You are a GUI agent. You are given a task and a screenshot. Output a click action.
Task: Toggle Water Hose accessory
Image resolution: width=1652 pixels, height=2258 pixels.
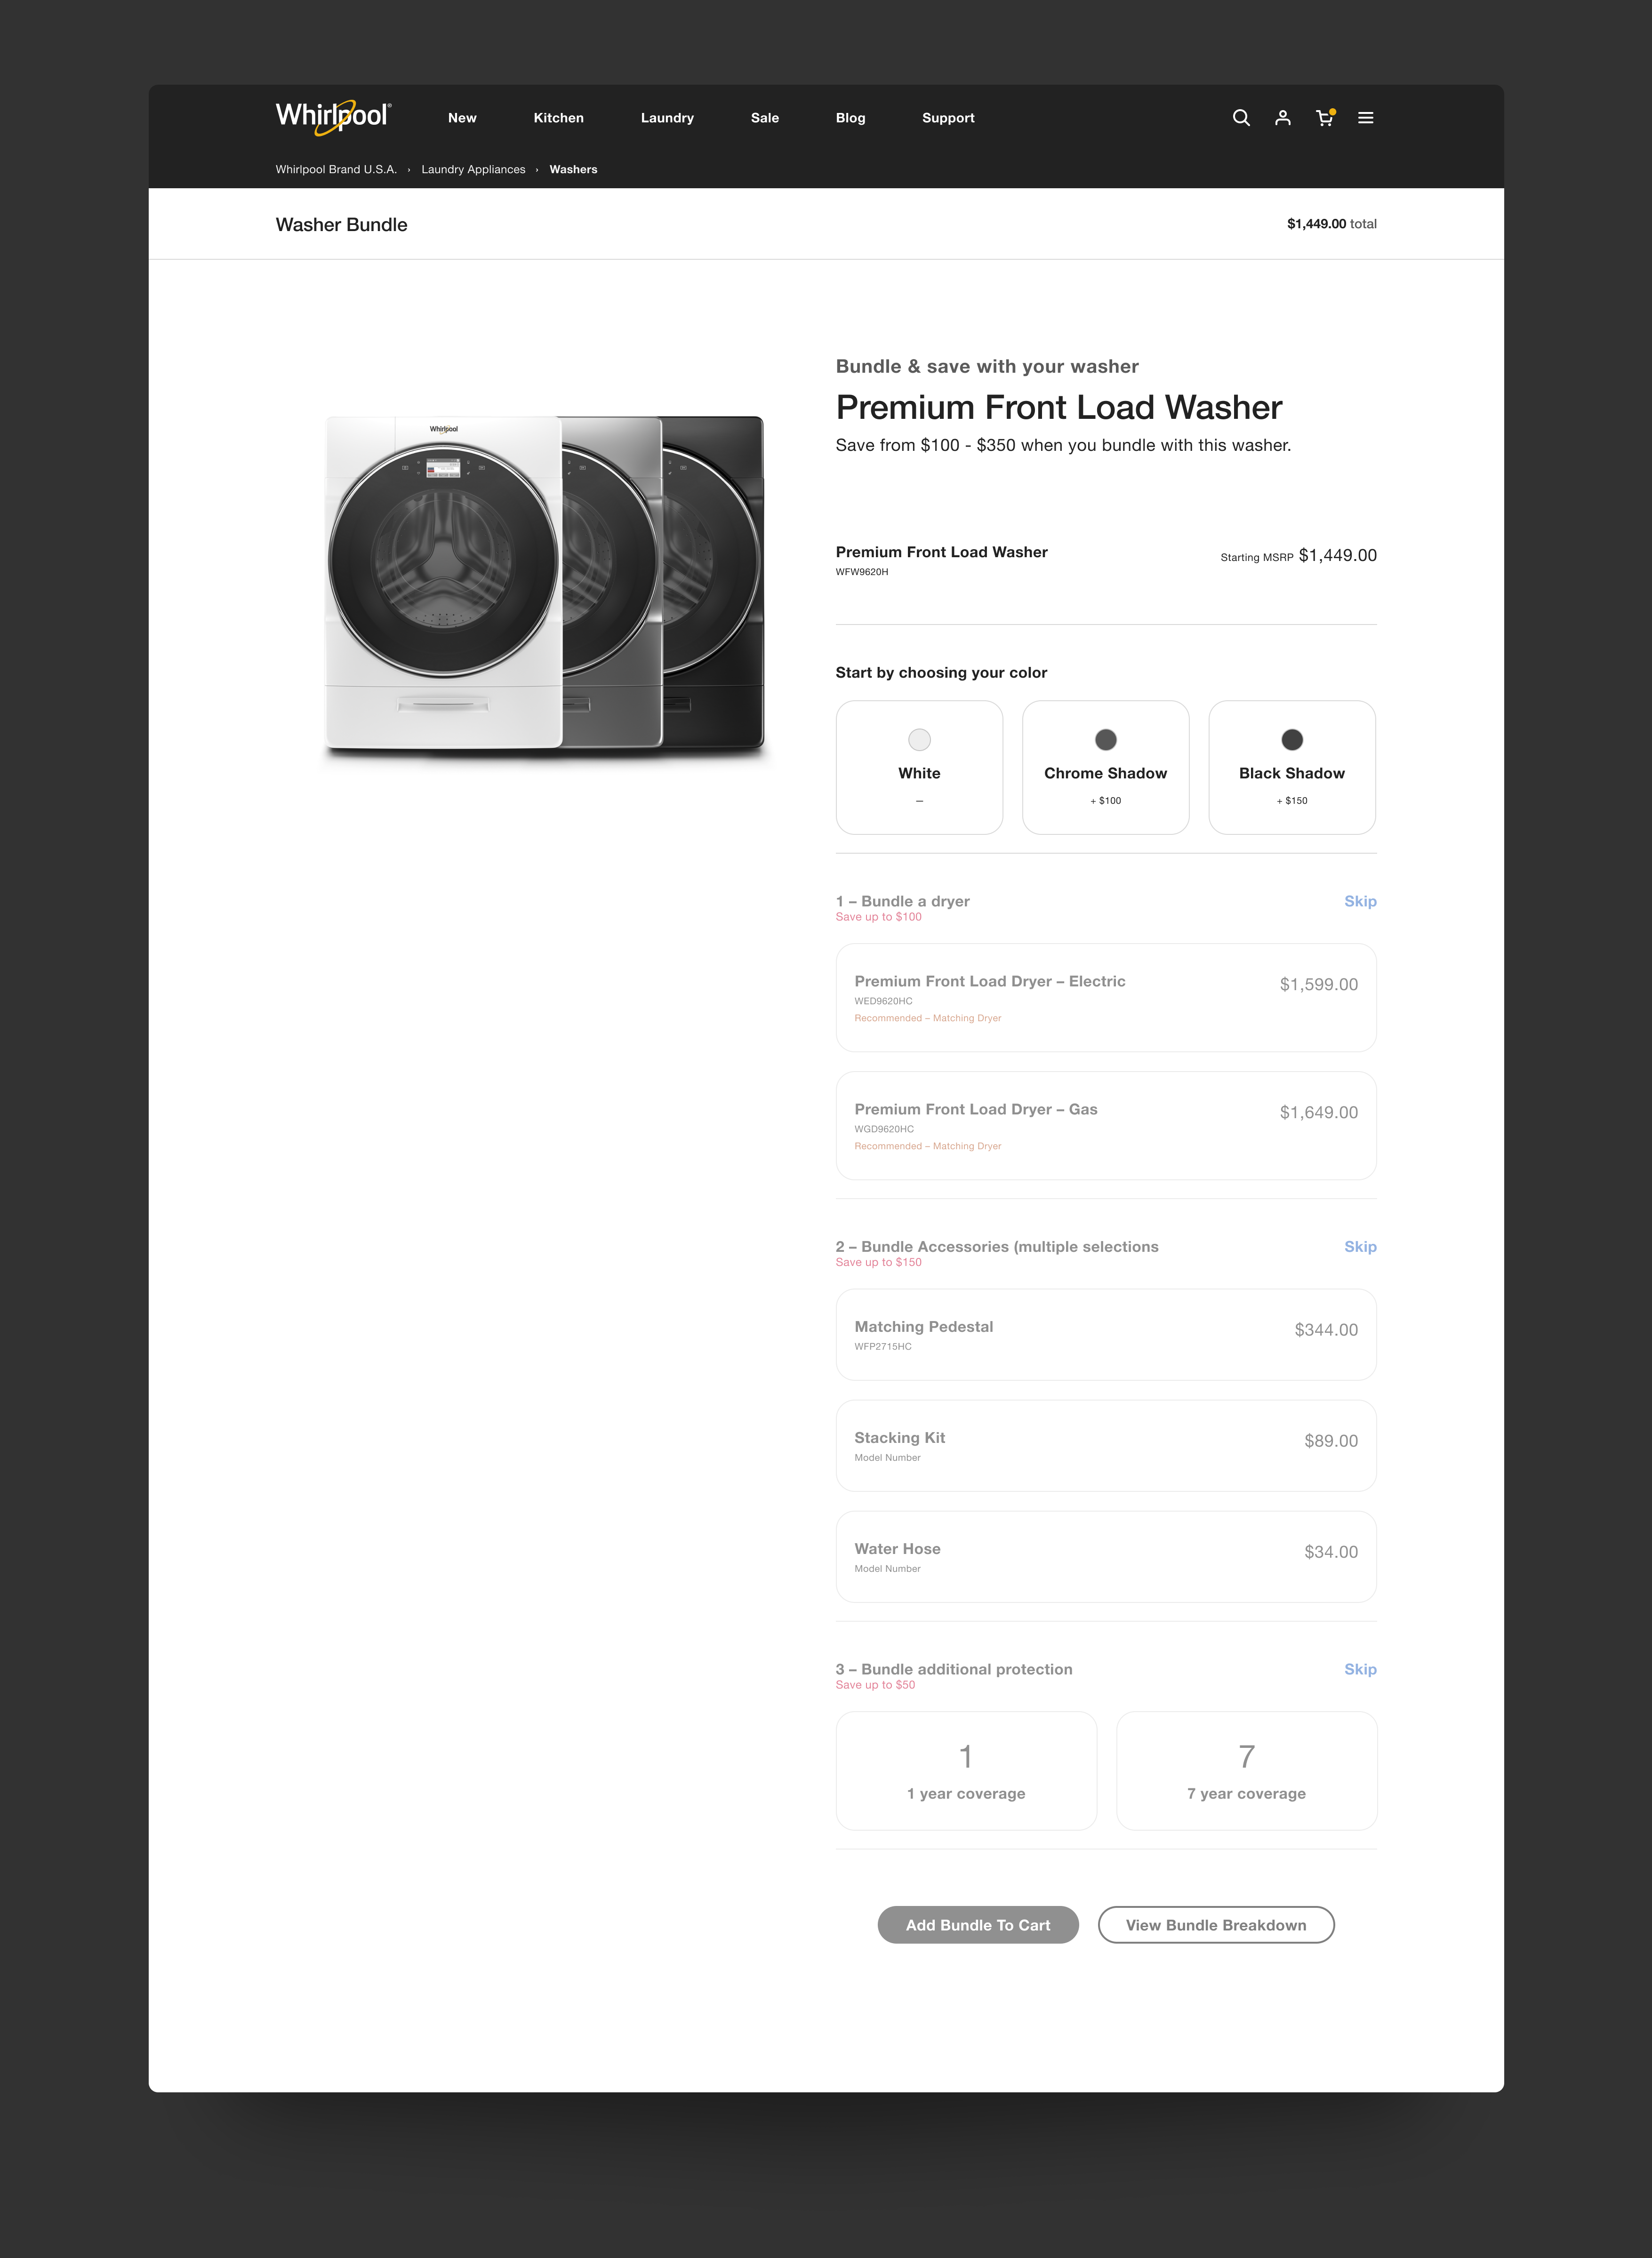[x=1106, y=1557]
